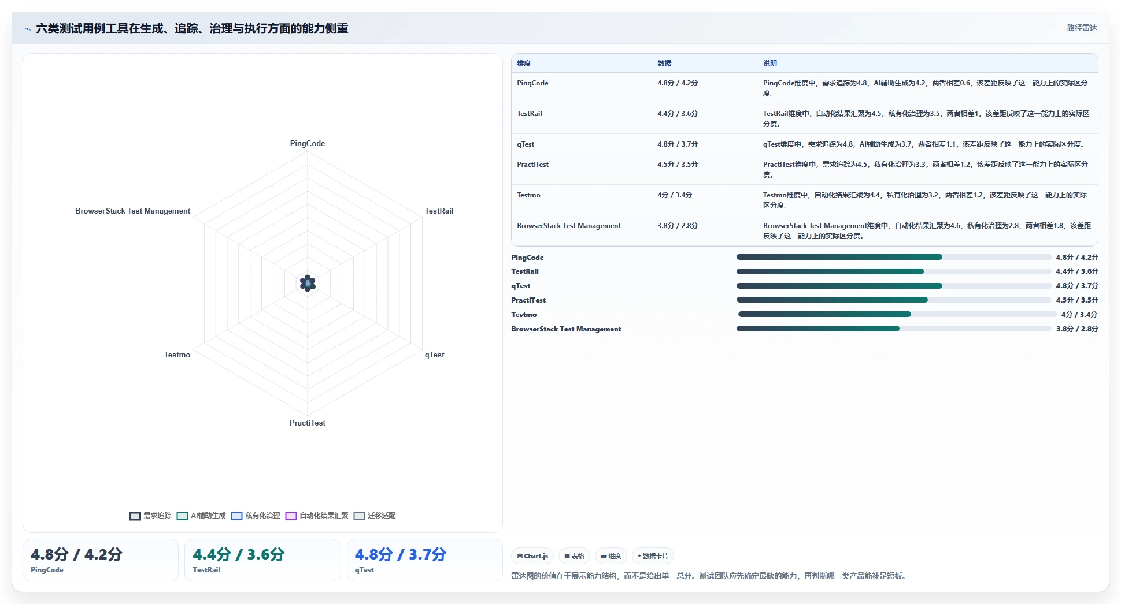The width and height of the screenshot is (1121, 604).
Task: Click the footer note starting 雷达图的价值在于
Action: coord(709,576)
